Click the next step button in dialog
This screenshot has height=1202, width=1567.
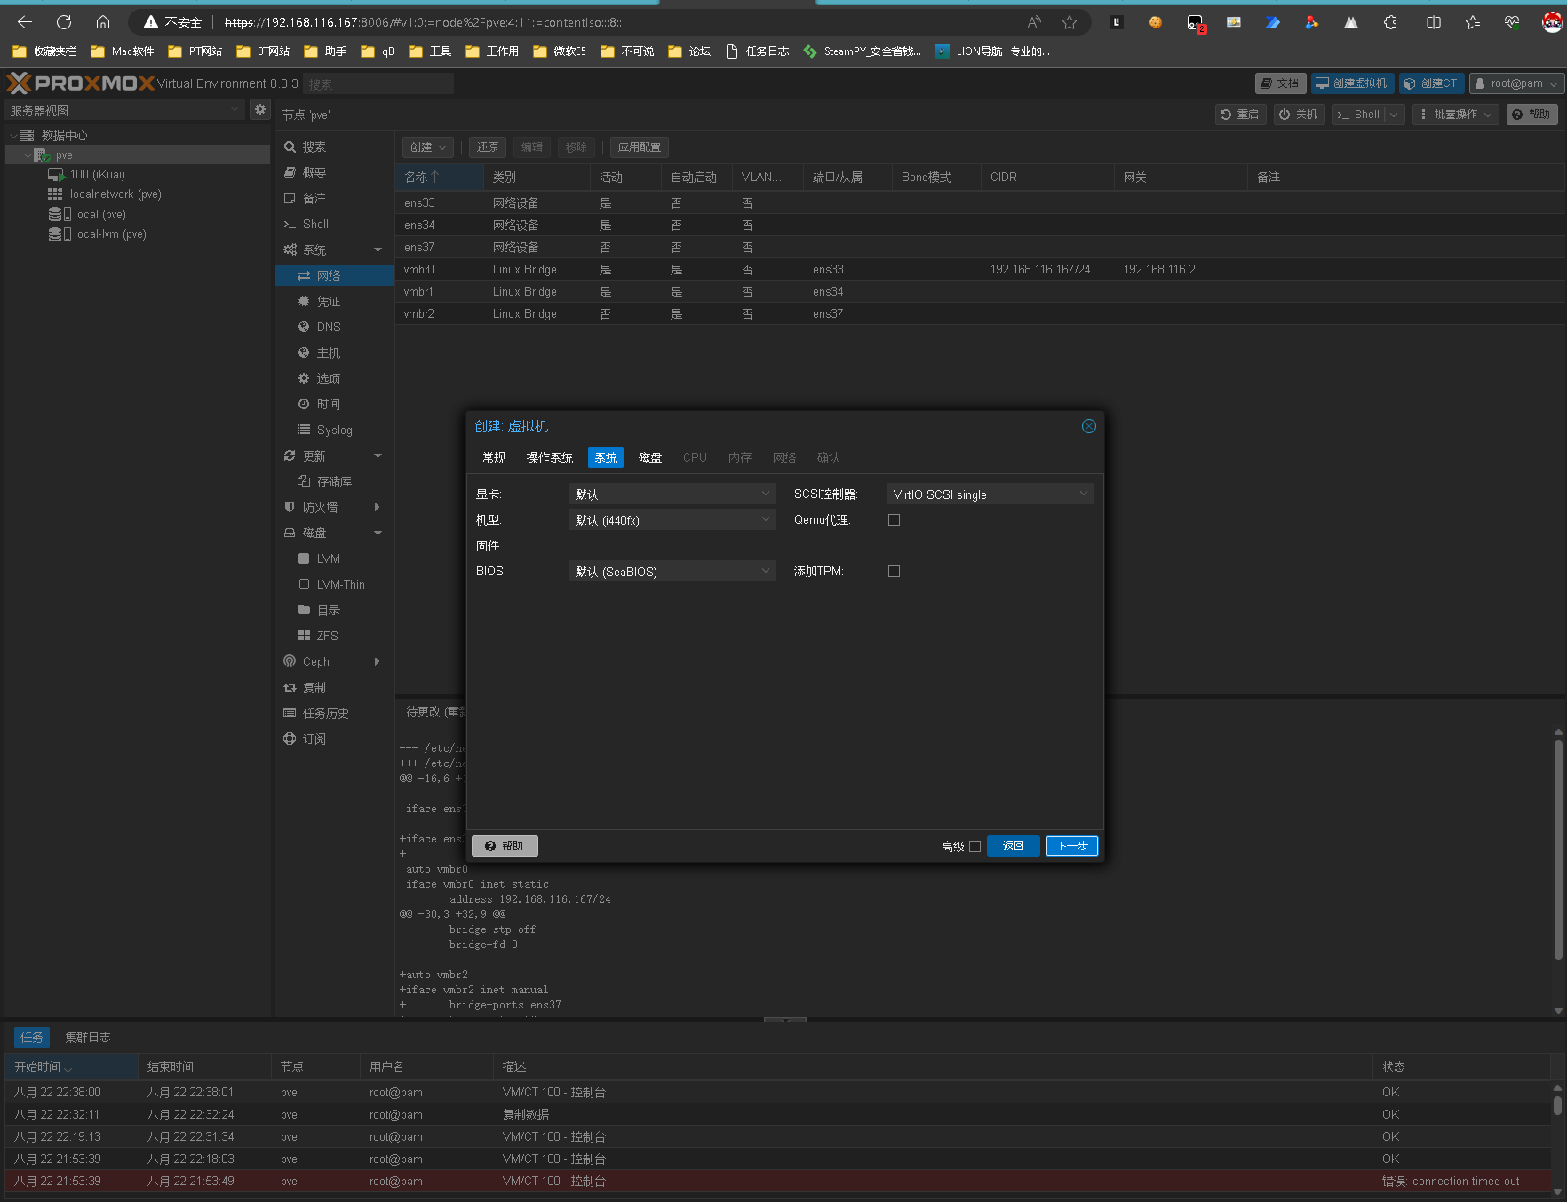pyautogui.click(x=1071, y=846)
